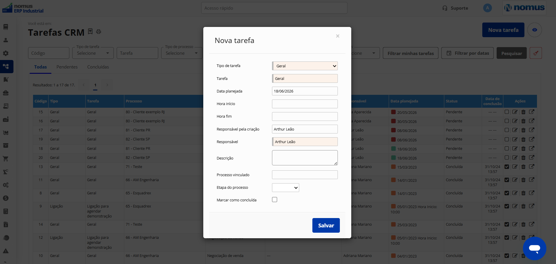Screen dimensions: 556x264
Task: Open the sidebar warning triangle icon
Action: (x=6, y=251)
